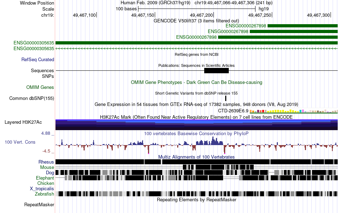The width and height of the screenshot is (338, 213).
Task: Open the Common dbSNP(155) track label
Action: click(32, 98)
